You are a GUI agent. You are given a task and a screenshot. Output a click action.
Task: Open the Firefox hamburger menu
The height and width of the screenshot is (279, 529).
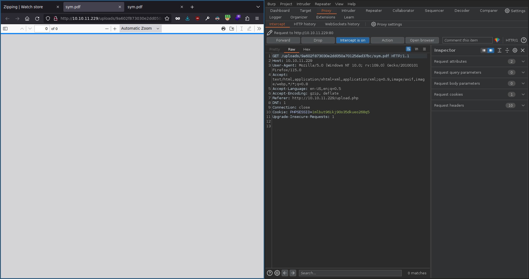click(257, 18)
